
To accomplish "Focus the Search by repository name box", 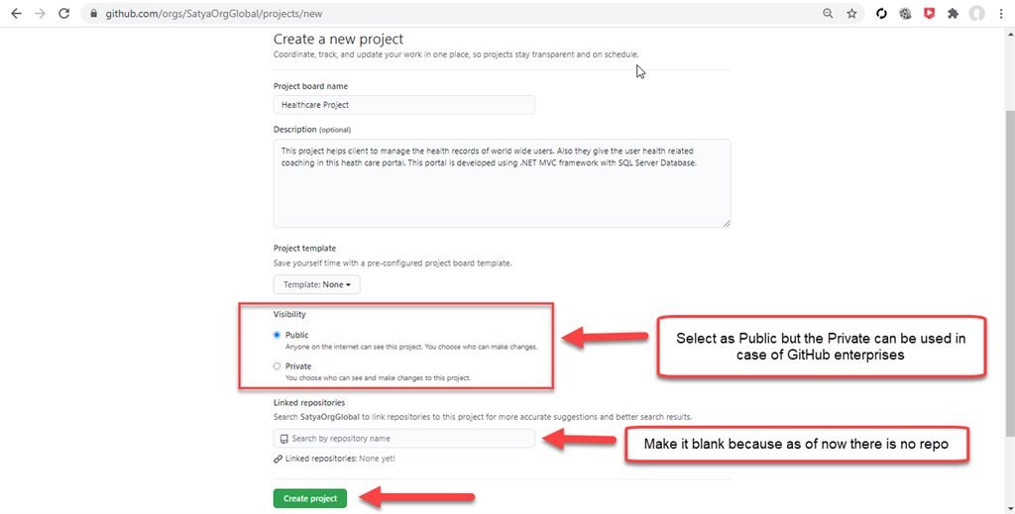I will tap(404, 438).
